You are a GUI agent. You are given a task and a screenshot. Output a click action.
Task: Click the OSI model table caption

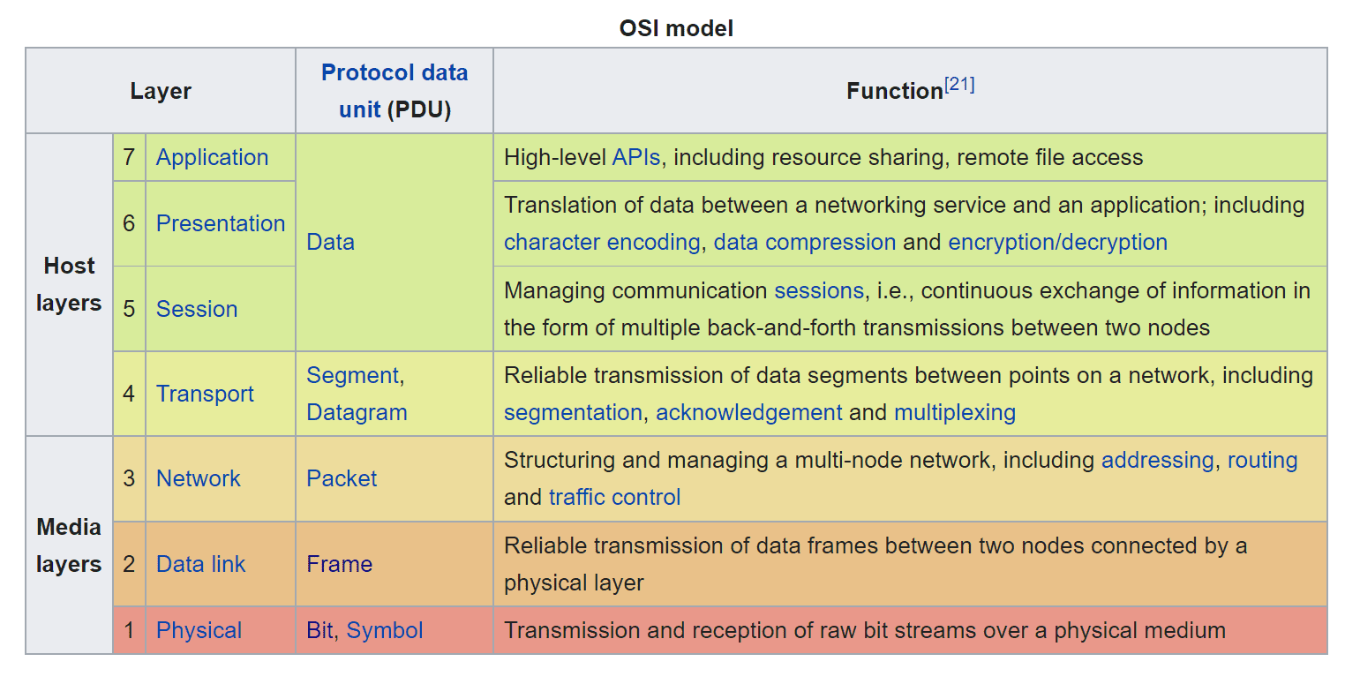click(676, 28)
